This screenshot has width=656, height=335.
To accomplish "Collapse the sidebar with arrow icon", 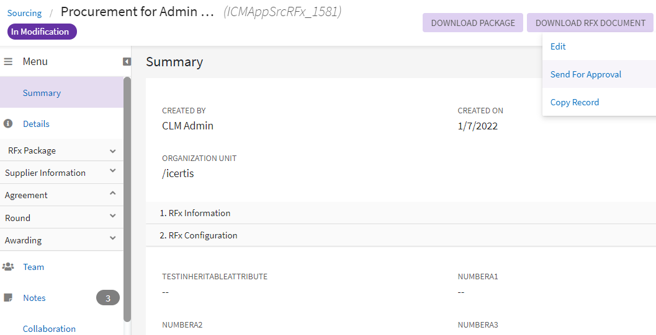I will pyautogui.click(x=127, y=62).
